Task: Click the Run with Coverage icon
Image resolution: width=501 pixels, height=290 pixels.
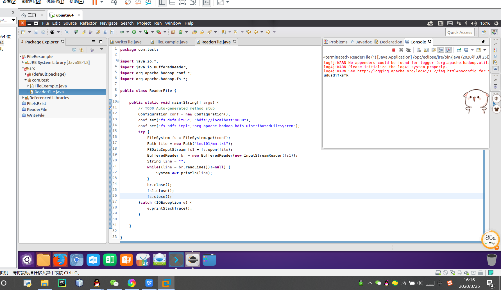Action: [x=146, y=32]
